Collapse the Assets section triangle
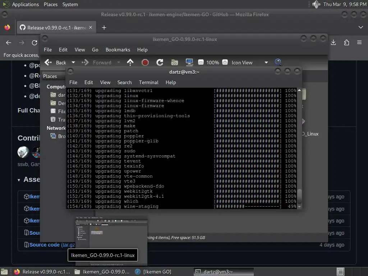This screenshot has width=368, height=276. 19,180
